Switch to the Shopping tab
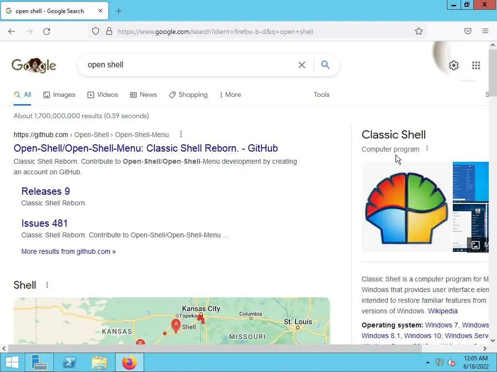 [x=188, y=94]
